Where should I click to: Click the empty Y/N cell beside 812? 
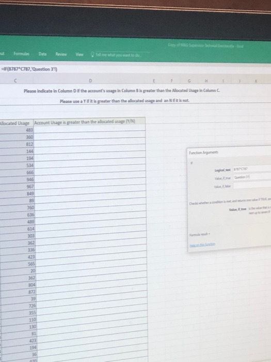(90, 142)
